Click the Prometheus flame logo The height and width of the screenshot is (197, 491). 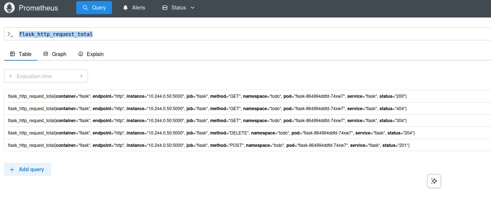(9, 8)
